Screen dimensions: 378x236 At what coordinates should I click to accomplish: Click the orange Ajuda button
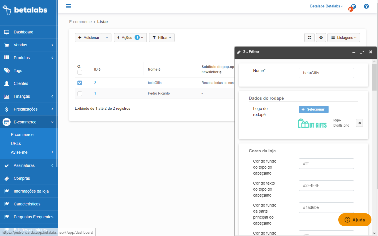click(x=355, y=220)
